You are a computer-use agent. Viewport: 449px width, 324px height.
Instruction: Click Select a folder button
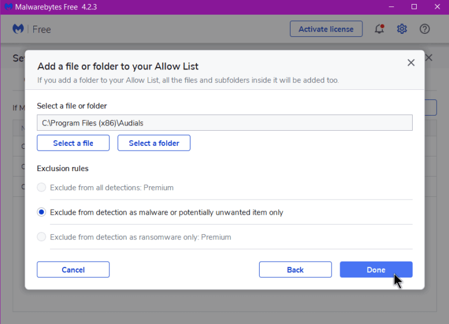(154, 143)
